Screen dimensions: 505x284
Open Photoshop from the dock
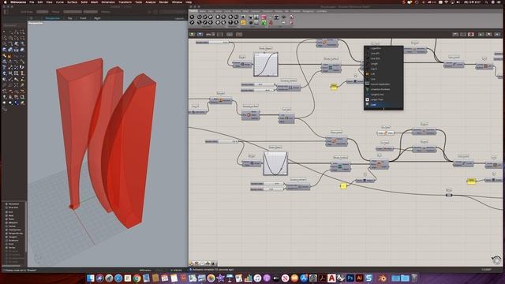point(350,278)
